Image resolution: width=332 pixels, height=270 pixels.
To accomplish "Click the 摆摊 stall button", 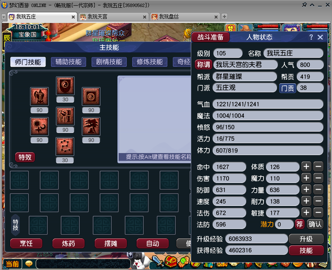I will (x=111, y=243).
